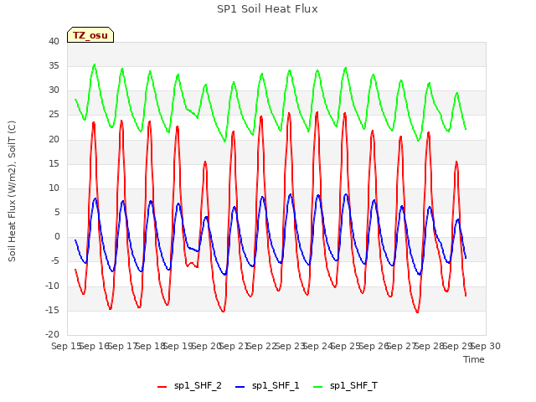This screenshot has height=402, width=536.
Task: Click the TZ_osu annotation label
Action: 90,35
